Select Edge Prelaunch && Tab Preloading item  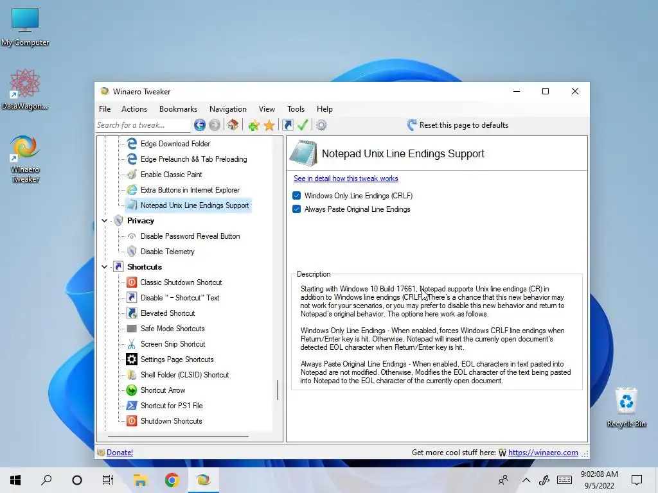click(194, 159)
